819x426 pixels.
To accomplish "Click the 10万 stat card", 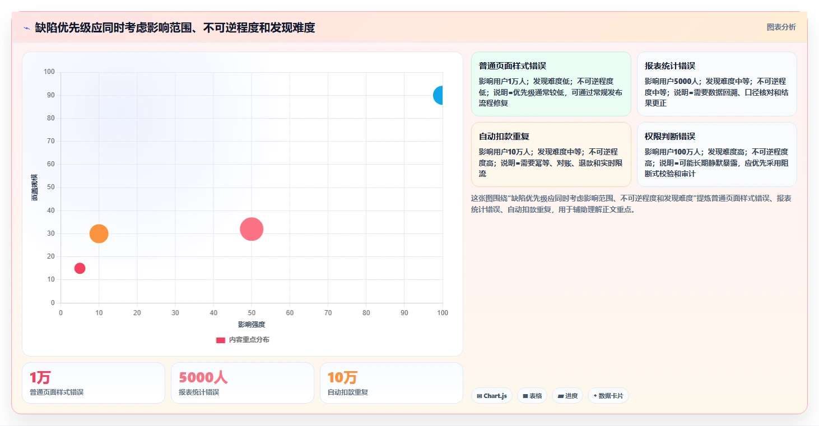I will 392,383.
